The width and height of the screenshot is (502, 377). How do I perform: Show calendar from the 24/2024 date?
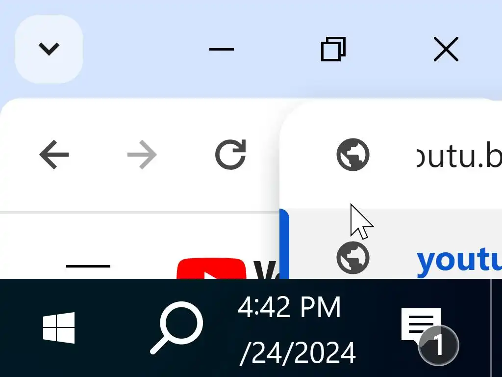(298, 352)
